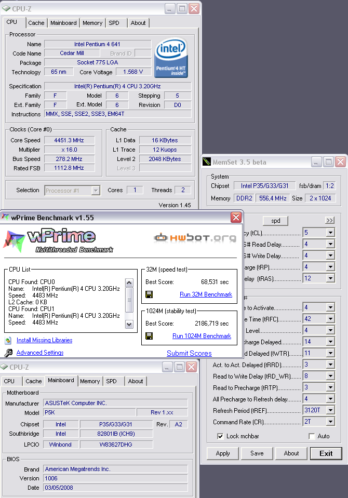Viewport: 348px width, 498px height.
Task: Open the Command Rate (CR) dropdown
Action: [x=330, y=422]
